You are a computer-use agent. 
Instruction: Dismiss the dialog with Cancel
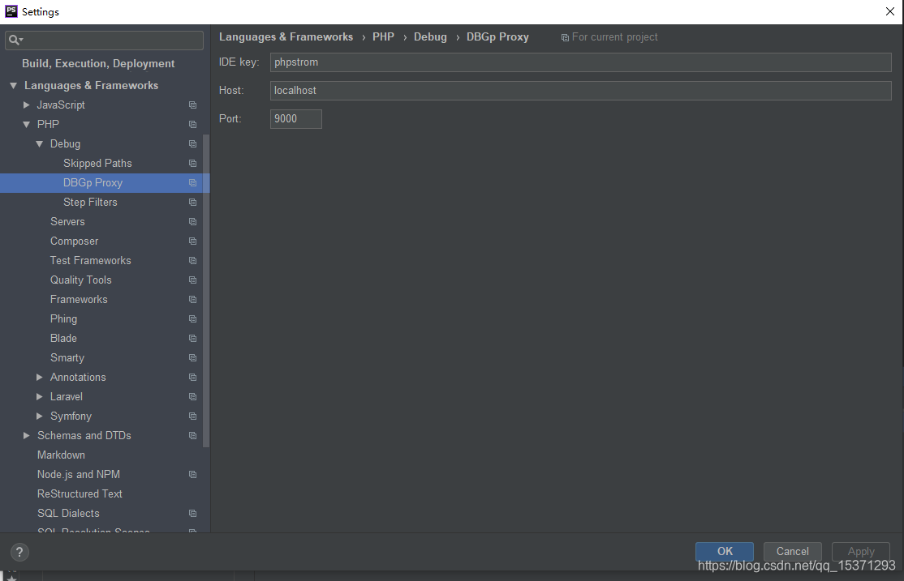[x=792, y=551]
